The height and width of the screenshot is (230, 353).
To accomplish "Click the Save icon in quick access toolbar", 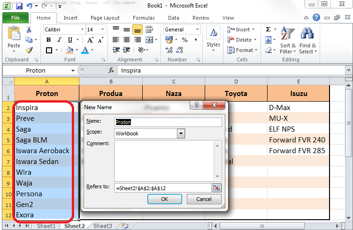I will coord(19,6).
